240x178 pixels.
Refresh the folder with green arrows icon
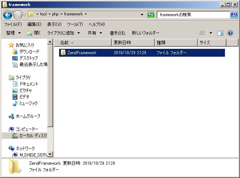pos(151,15)
